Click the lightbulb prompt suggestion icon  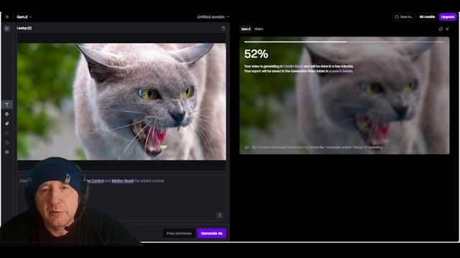click(x=219, y=215)
